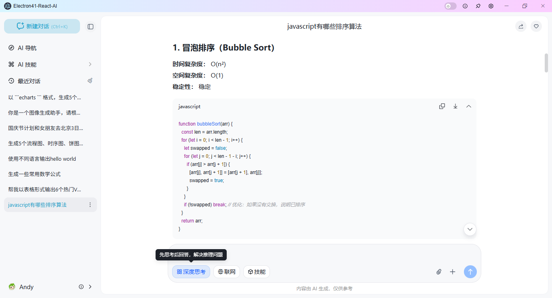Screen dimensions: 552x298
Task: Download the javascript code block
Action: pyautogui.click(x=455, y=106)
